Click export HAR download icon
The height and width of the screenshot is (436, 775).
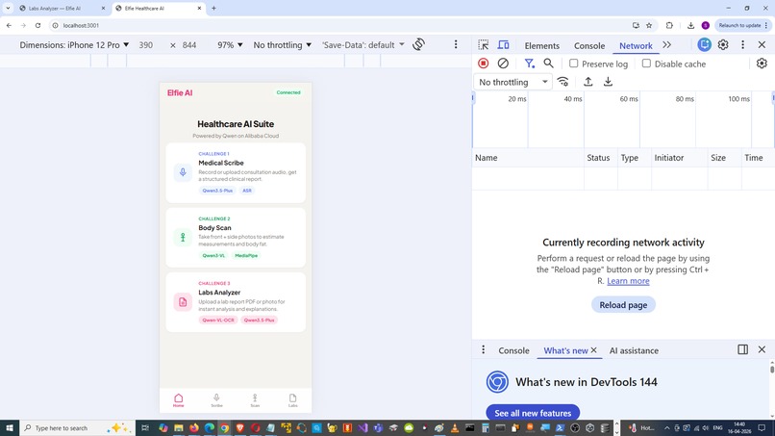608,82
